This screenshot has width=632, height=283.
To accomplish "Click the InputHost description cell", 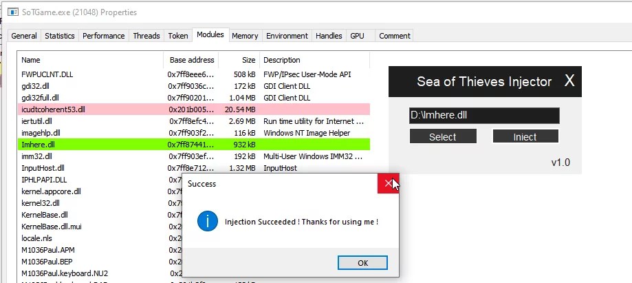I will [x=280, y=168].
